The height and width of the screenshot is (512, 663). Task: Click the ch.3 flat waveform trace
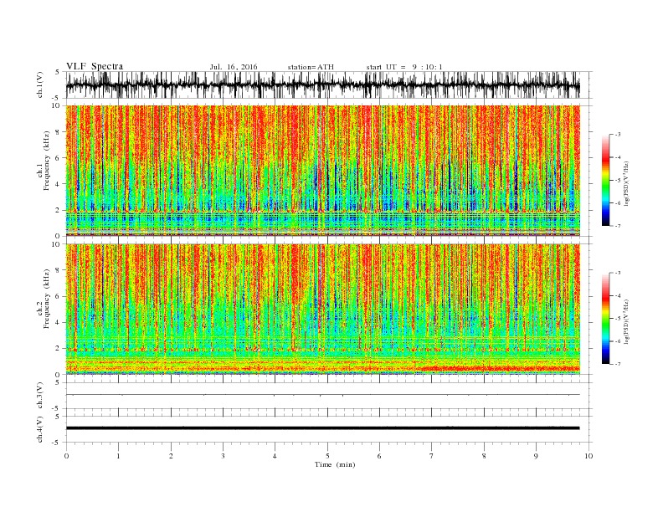pos(323,395)
